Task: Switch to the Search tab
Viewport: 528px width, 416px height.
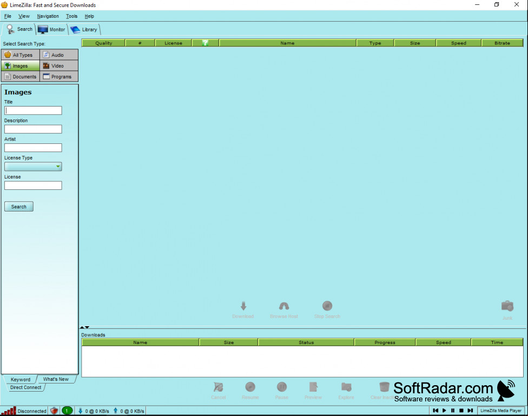Action: pyautogui.click(x=19, y=29)
